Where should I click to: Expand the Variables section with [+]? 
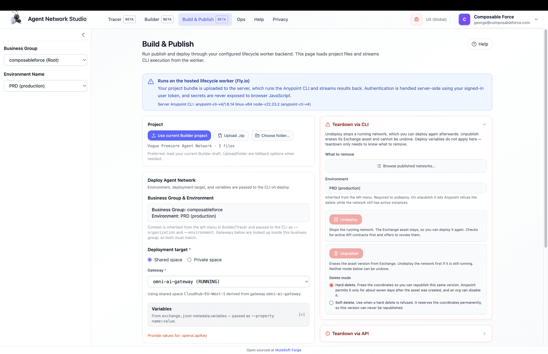point(302,315)
